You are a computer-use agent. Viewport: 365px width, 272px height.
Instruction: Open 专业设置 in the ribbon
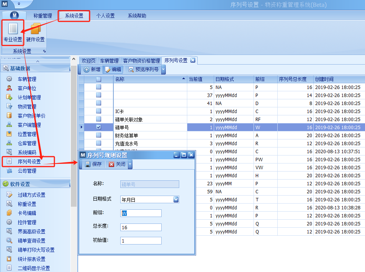click(x=13, y=32)
